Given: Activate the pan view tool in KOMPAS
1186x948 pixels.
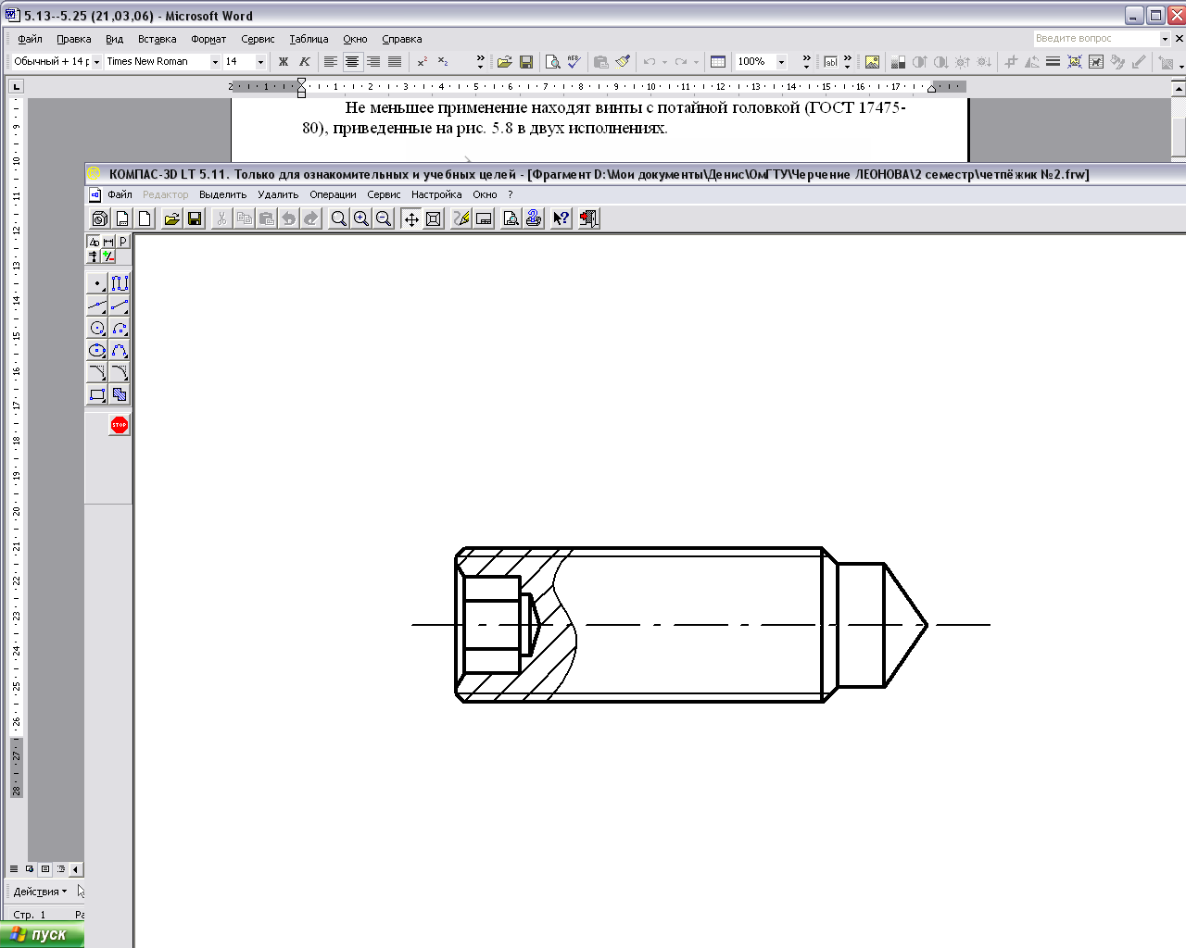Looking at the screenshot, I should tap(411, 218).
